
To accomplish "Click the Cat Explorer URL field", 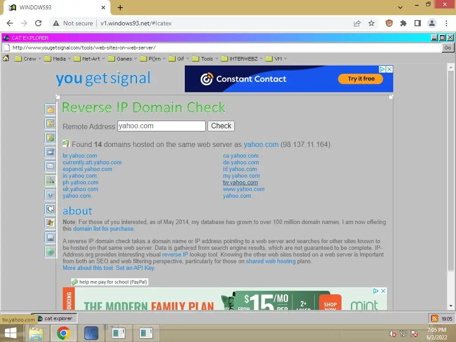I will point(222,48).
